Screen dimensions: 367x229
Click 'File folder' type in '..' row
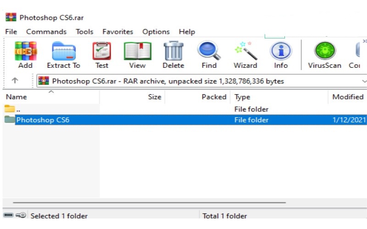[x=251, y=109]
